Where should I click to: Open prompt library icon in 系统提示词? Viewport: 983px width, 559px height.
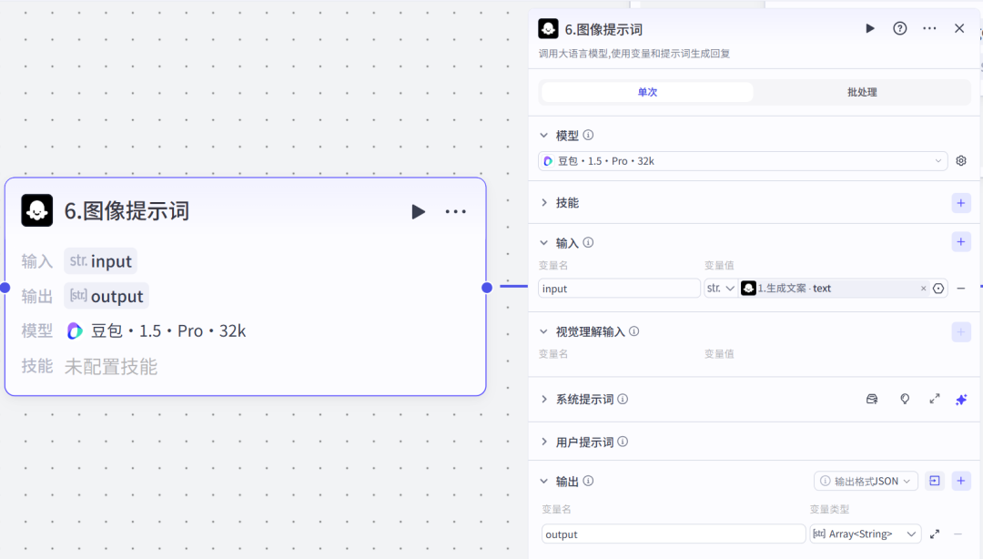(x=872, y=399)
